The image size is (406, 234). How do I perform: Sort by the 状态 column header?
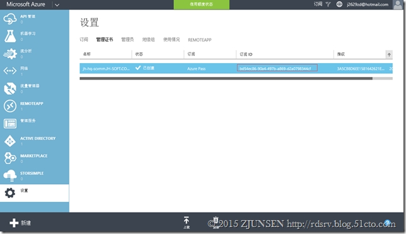[x=139, y=54]
